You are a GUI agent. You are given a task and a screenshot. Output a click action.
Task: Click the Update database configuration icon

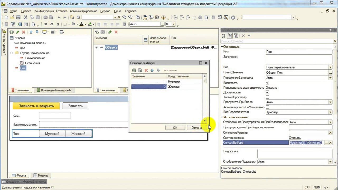point(20,24)
